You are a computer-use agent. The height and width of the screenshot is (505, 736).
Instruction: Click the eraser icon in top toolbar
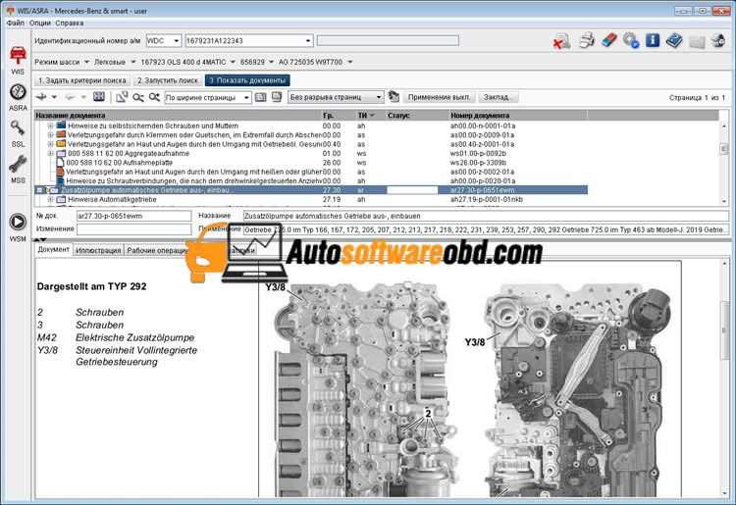pos(608,40)
